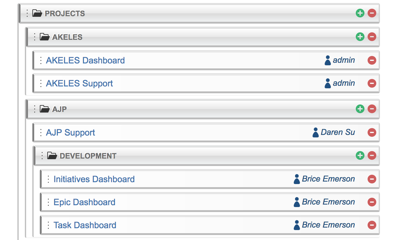Viewport: 393px width, 240px height.
Task: Open the Initiatives Dashboard link
Action: [x=94, y=179]
